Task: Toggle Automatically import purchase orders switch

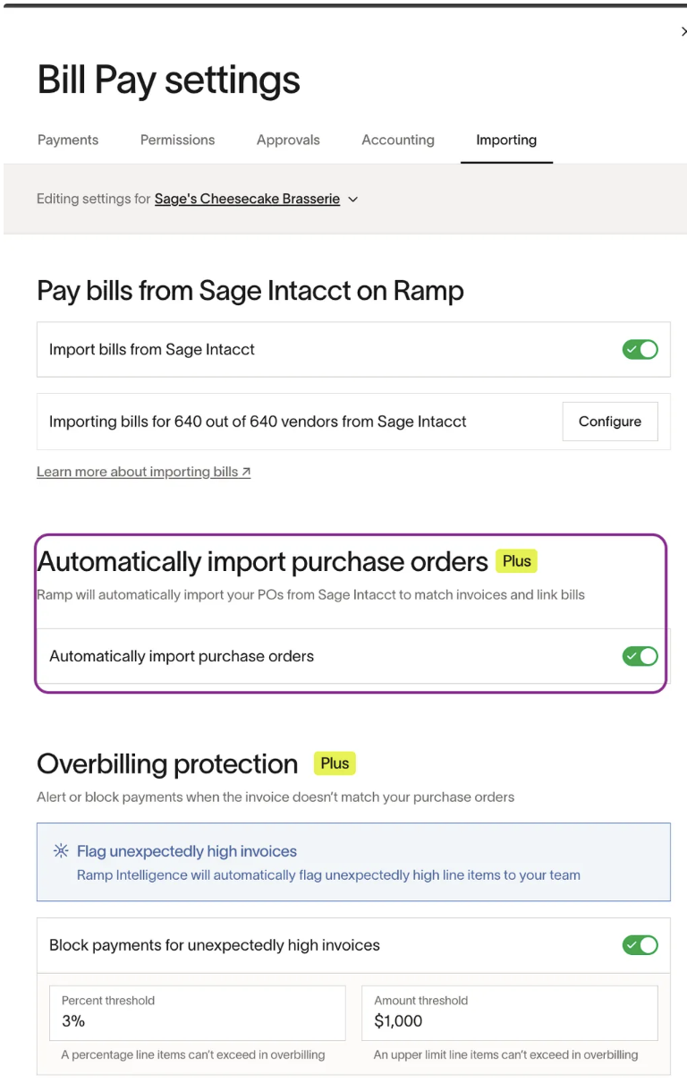Action: click(x=640, y=657)
